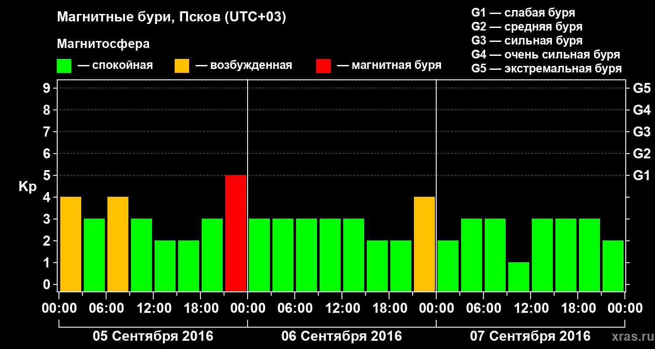Click the green 18:00–21:00 bar on 06 Сентября
This screenshot has width=655, height=349.
[401, 266]
